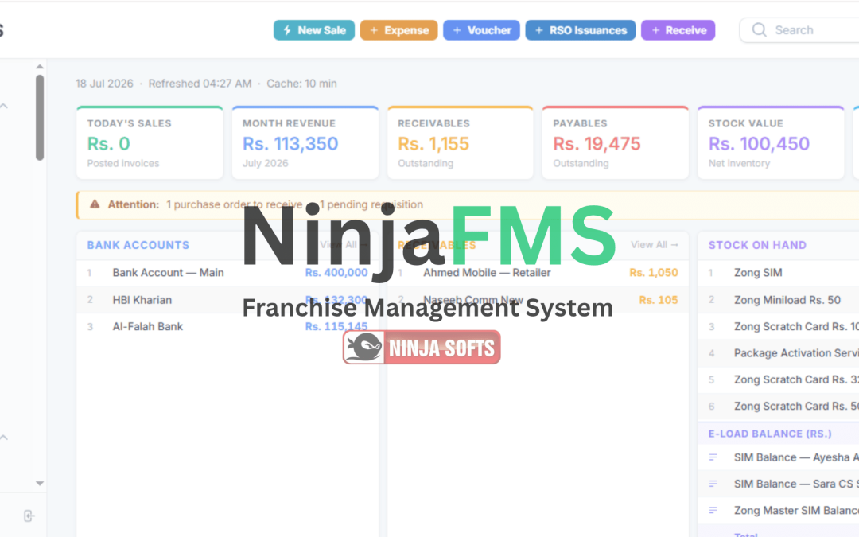This screenshot has width=859, height=537.
Task: Open the Today's Sales card
Action: click(150, 142)
